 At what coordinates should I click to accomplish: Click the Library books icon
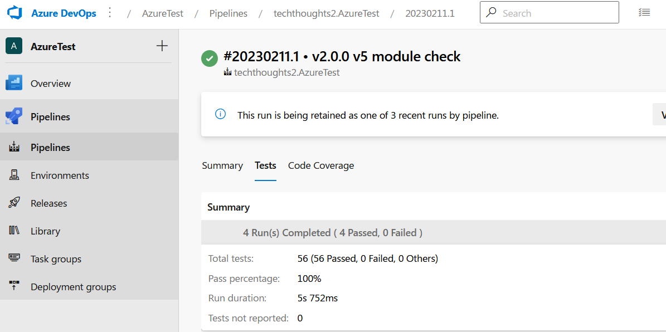14,231
